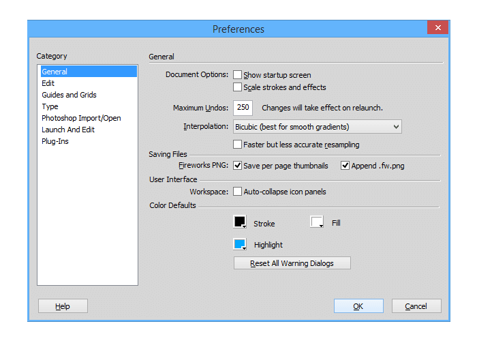Select Launch And Edit category
477x341 pixels.
click(69, 130)
